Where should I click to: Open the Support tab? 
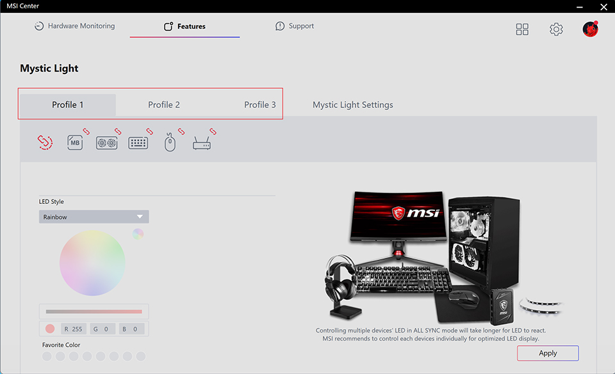point(295,26)
